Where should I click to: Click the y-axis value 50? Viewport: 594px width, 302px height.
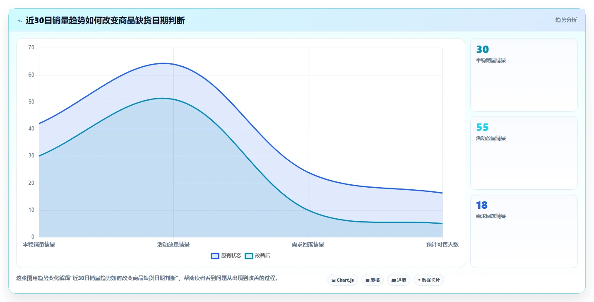(x=31, y=102)
